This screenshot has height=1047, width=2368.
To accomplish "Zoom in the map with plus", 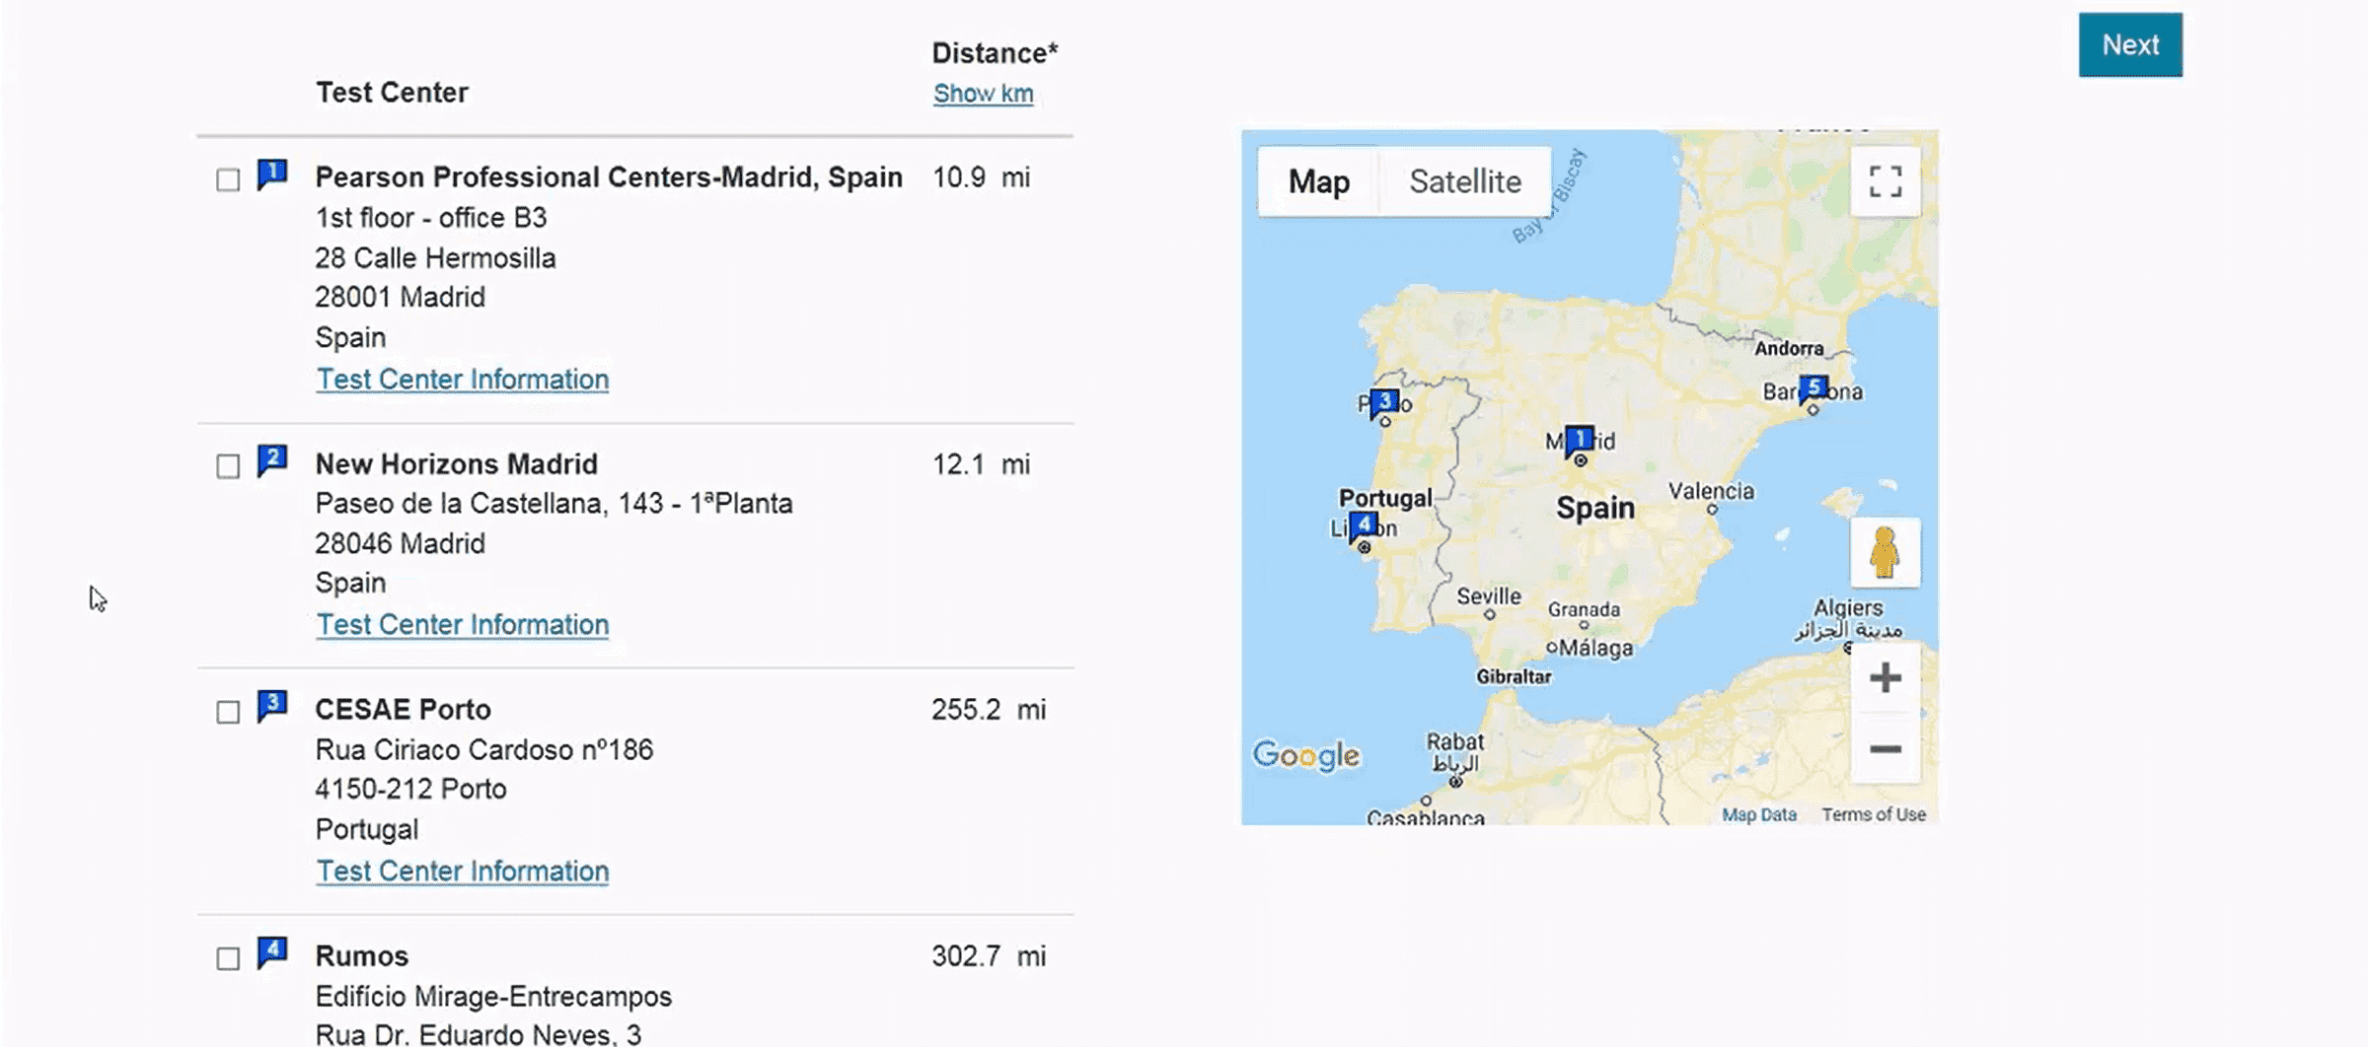I will pyautogui.click(x=1885, y=677).
